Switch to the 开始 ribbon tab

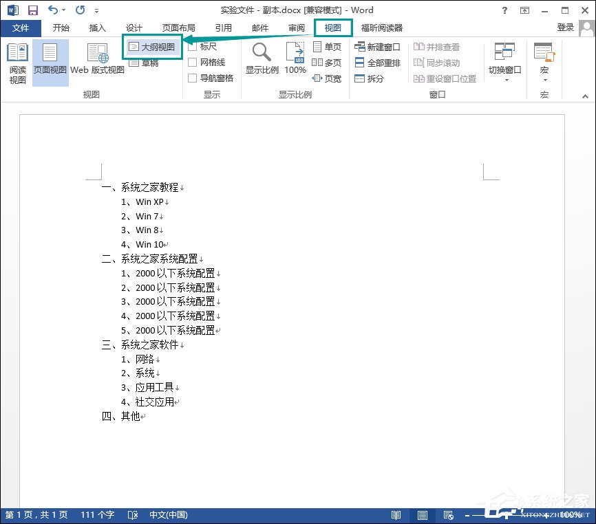61,28
